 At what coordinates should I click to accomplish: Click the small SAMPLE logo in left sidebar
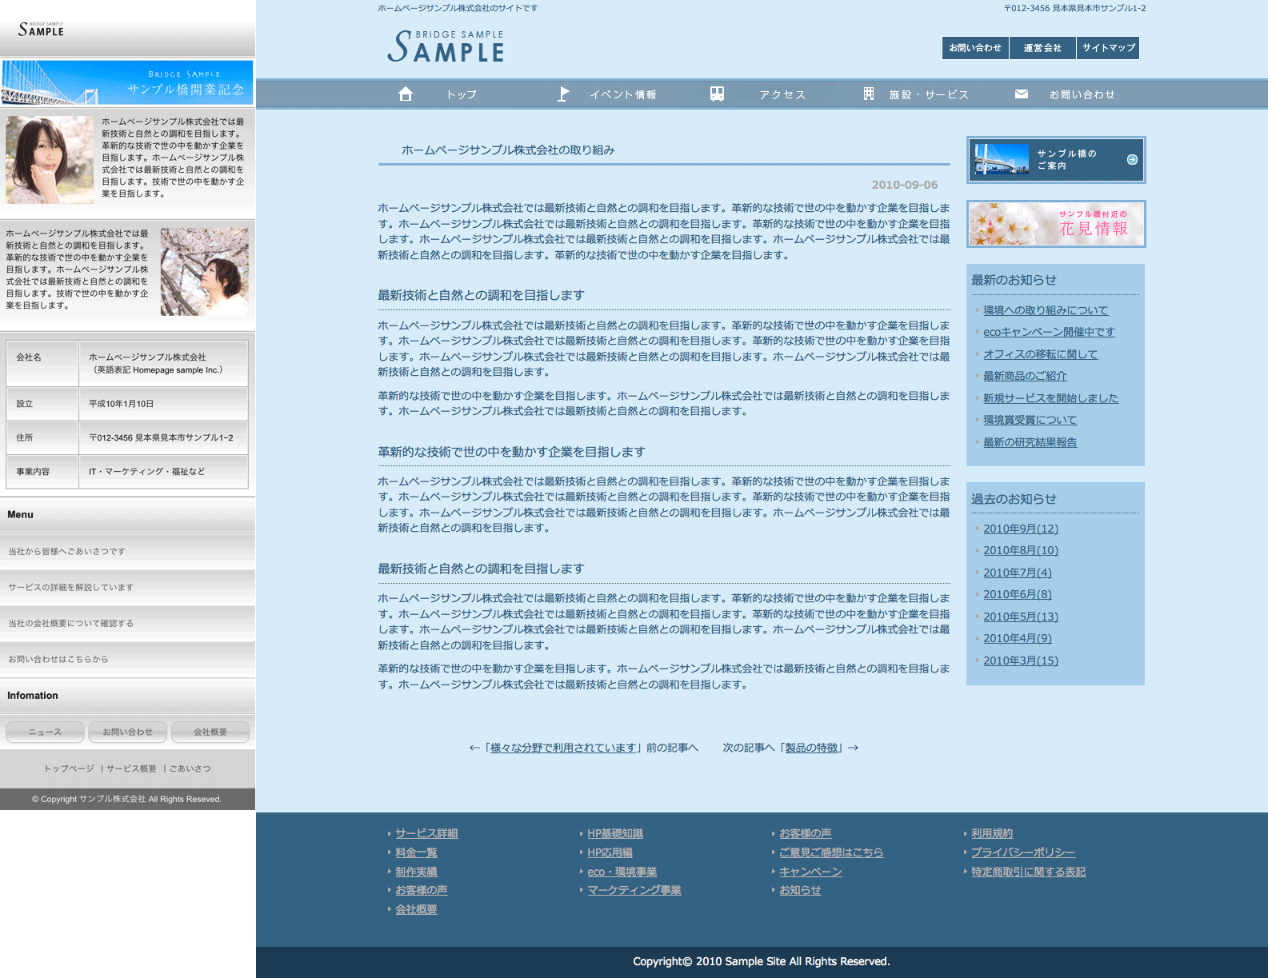point(41,30)
